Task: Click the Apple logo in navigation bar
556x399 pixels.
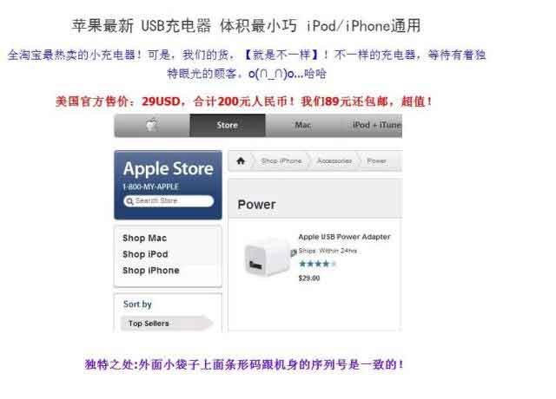Action: pos(152,125)
